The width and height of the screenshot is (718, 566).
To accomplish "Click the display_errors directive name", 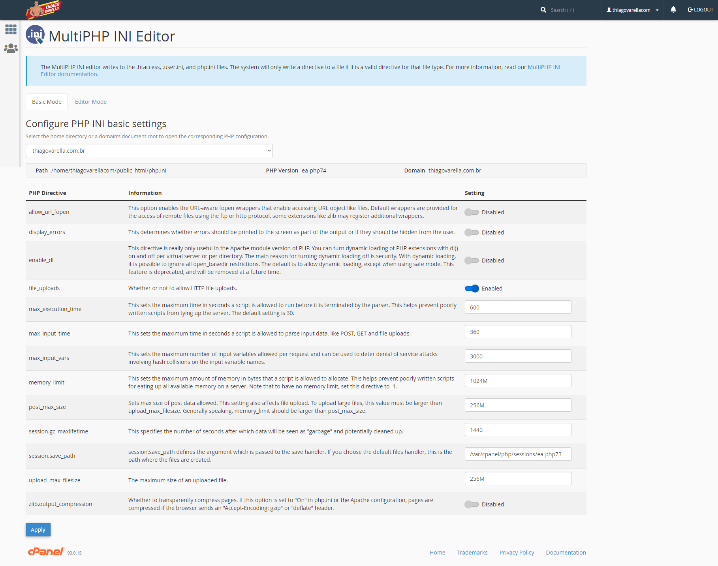I will [x=47, y=232].
